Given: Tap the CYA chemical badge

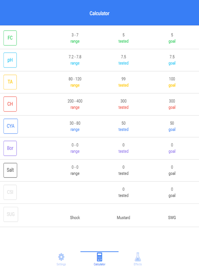Looking at the screenshot, I should click(x=11, y=126).
